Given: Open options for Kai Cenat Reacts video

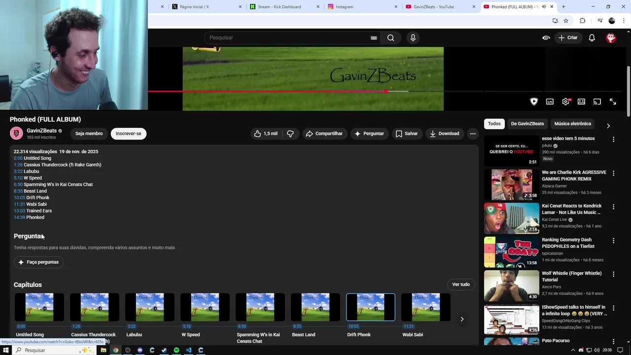Looking at the screenshot, I should (613, 207).
